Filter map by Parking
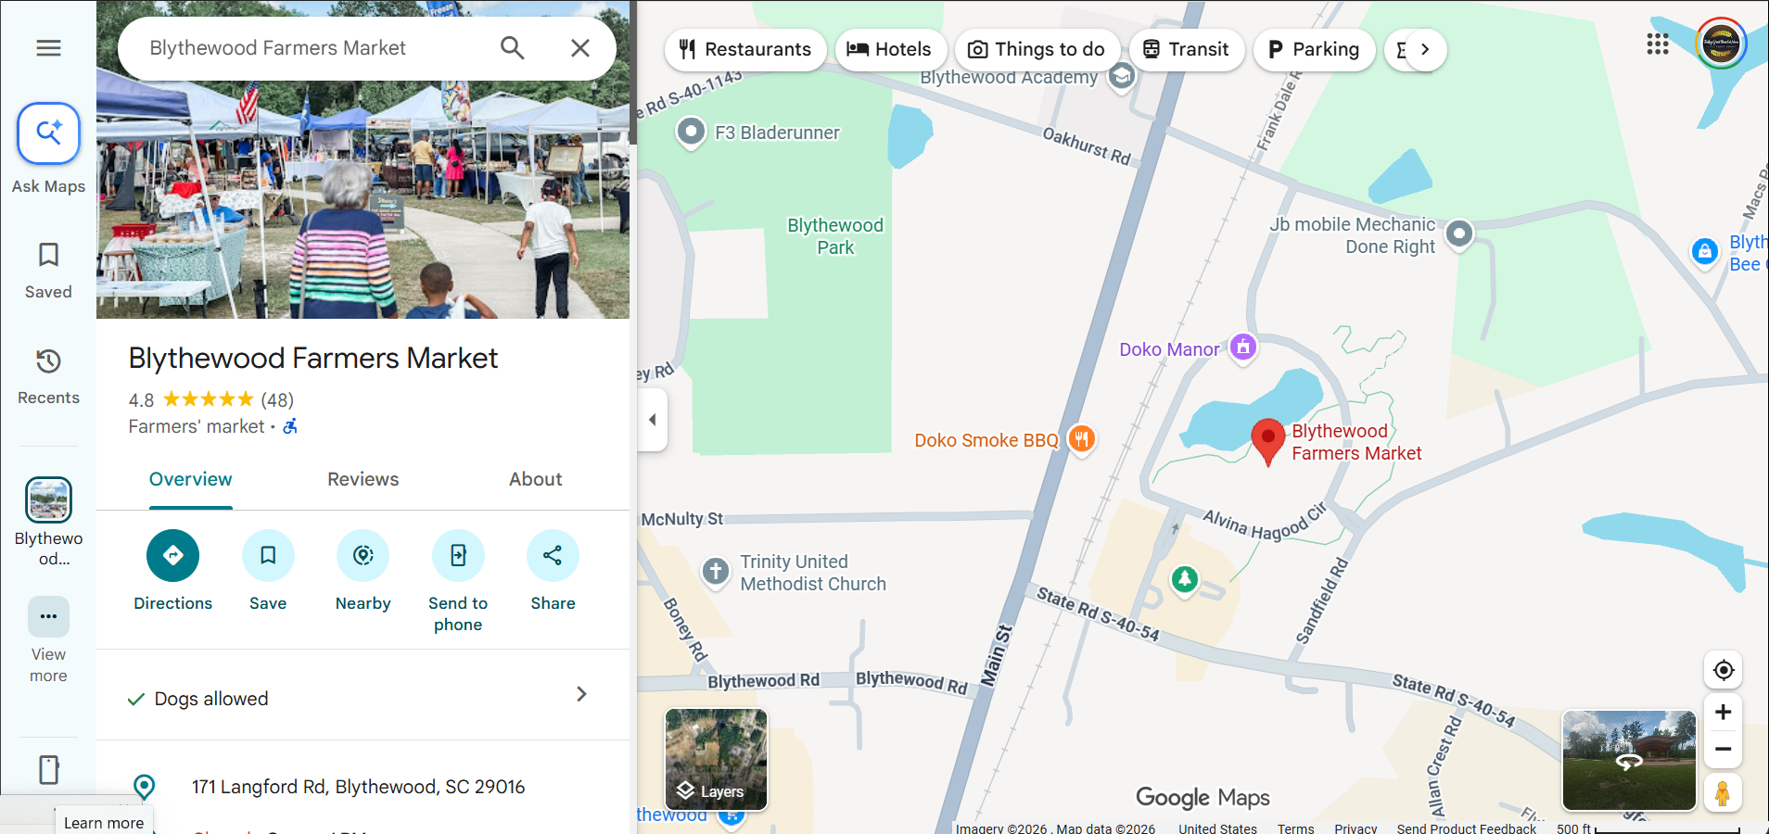The width and height of the screenshot is (1769, 834). click(x=1315, y=49)
